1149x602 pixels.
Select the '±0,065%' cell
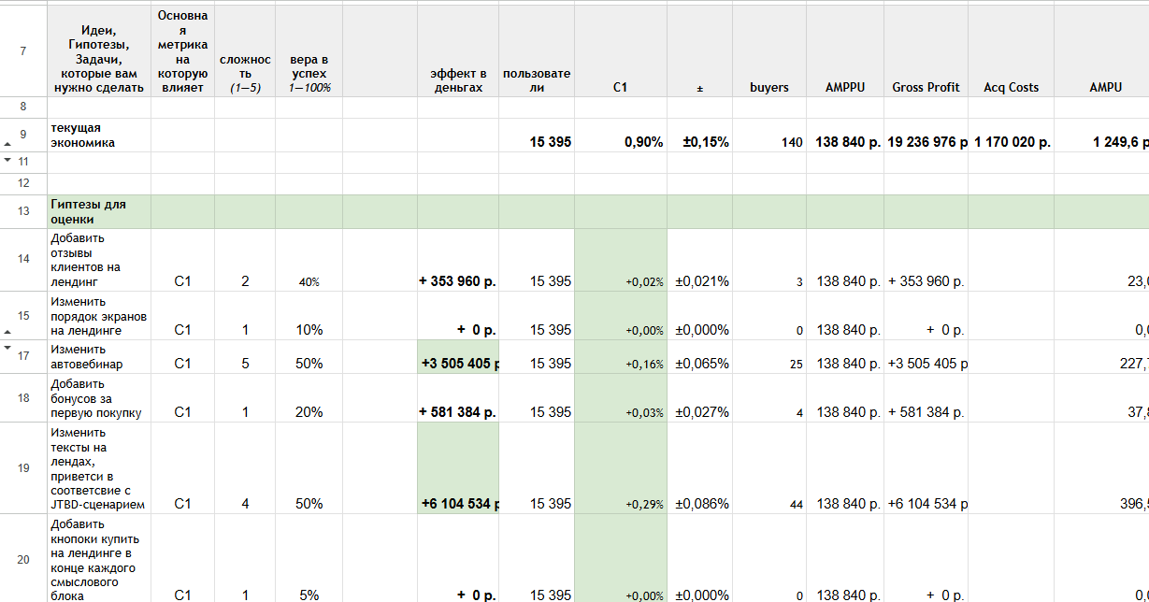pyautogui.click(x=700, y=357)
